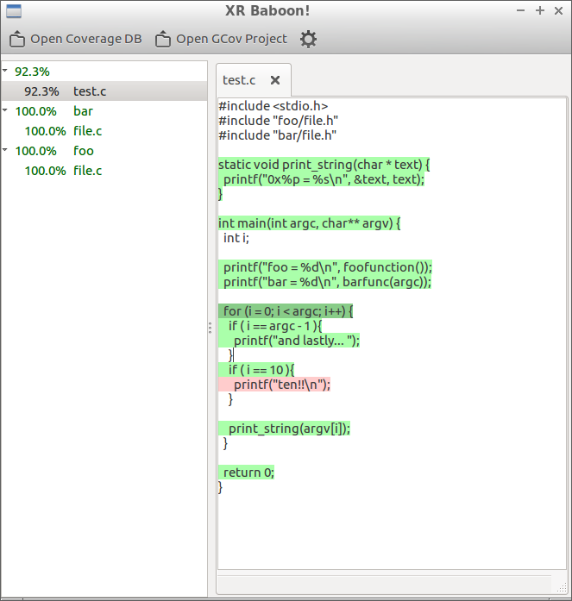
Task: Select the root 92.3% coverage row
Action: point(104,72)
